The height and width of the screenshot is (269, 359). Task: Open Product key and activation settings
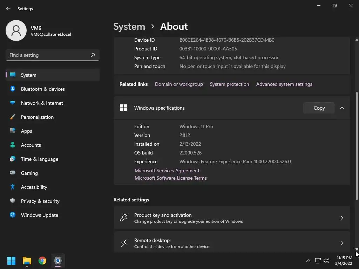click(x=232, y=218)
